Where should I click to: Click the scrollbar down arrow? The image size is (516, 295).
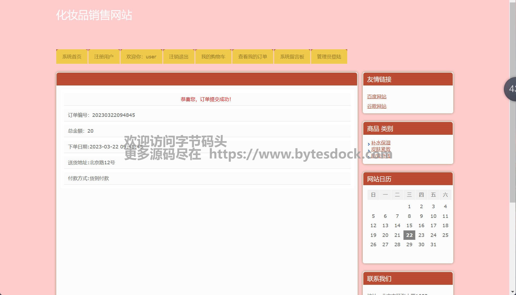(x=513, y=292)
